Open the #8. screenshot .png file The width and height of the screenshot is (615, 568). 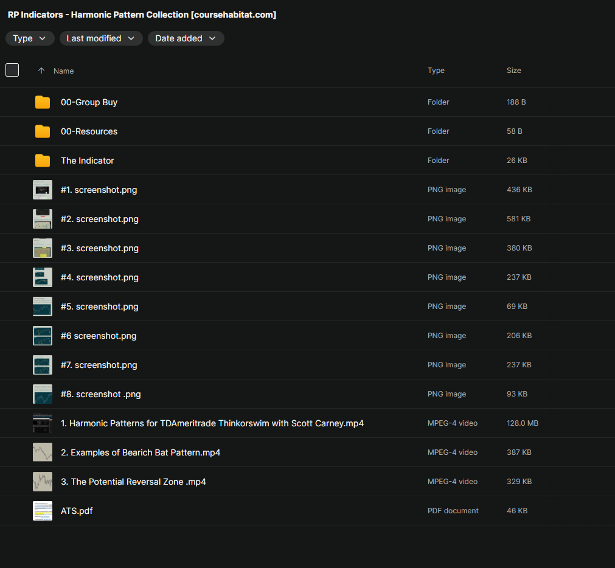pyautogui.click(x=101, y=394)
